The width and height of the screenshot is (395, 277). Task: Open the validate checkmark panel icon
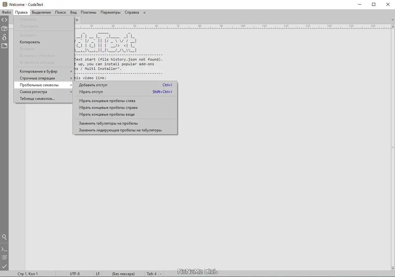[x=4, y=266]
